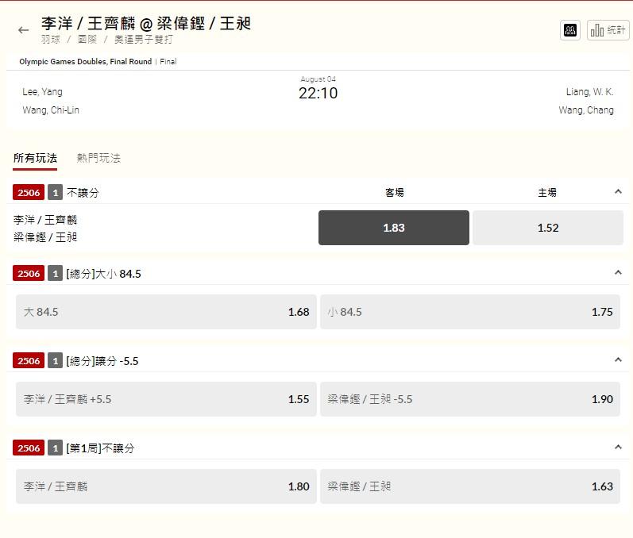
Task: Select the 1.52 home odds option
Action: pyautogui.click(x=548, y=228)
